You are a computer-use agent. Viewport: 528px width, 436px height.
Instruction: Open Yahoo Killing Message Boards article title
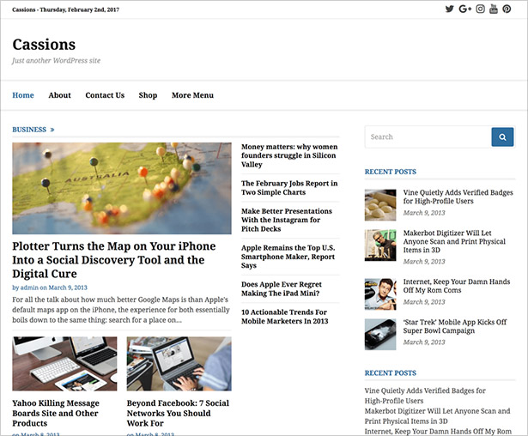pos(56,413)
